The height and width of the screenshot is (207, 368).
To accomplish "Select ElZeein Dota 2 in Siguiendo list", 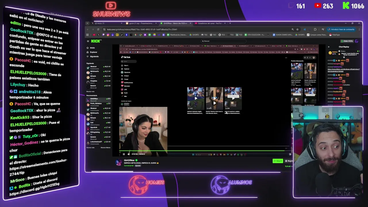I will click(99, 77).
